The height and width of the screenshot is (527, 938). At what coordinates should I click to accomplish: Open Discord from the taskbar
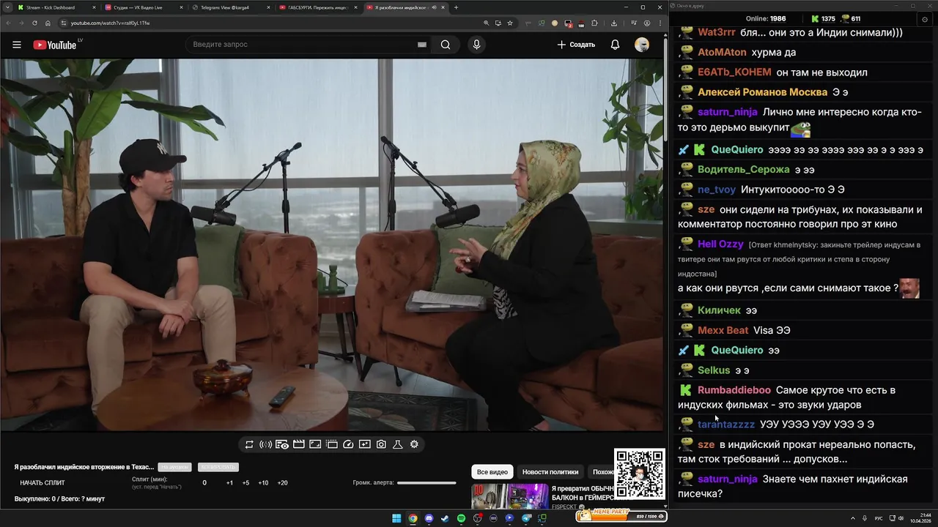[429, 518]
